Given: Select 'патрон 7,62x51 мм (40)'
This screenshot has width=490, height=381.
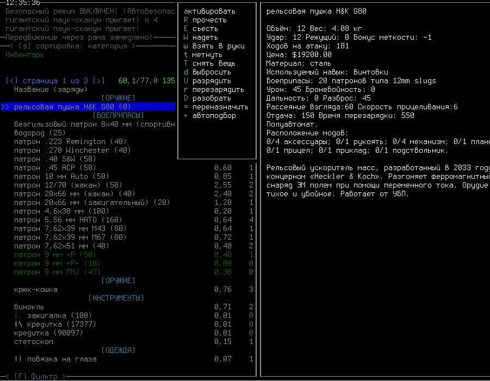Looking at the screenshot, I should point(61,246).
